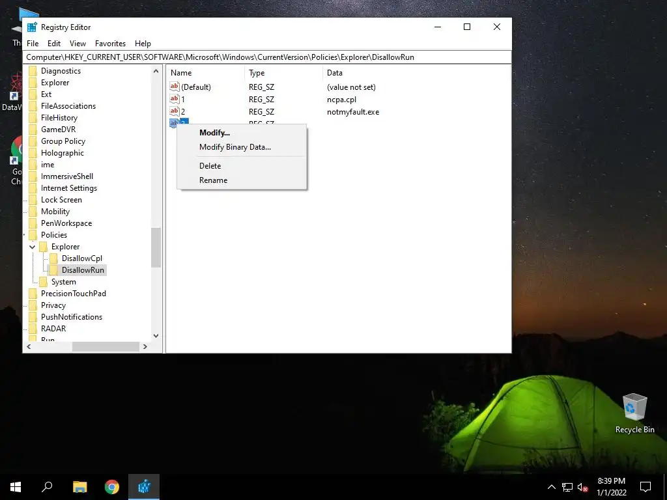Select the GameDVR key
The width and height of the screenshot is (667, 500).
(58, 130)
